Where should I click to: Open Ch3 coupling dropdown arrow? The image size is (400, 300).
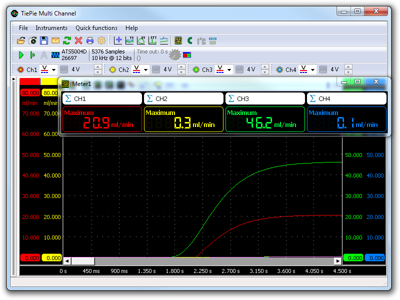(229, 69)
